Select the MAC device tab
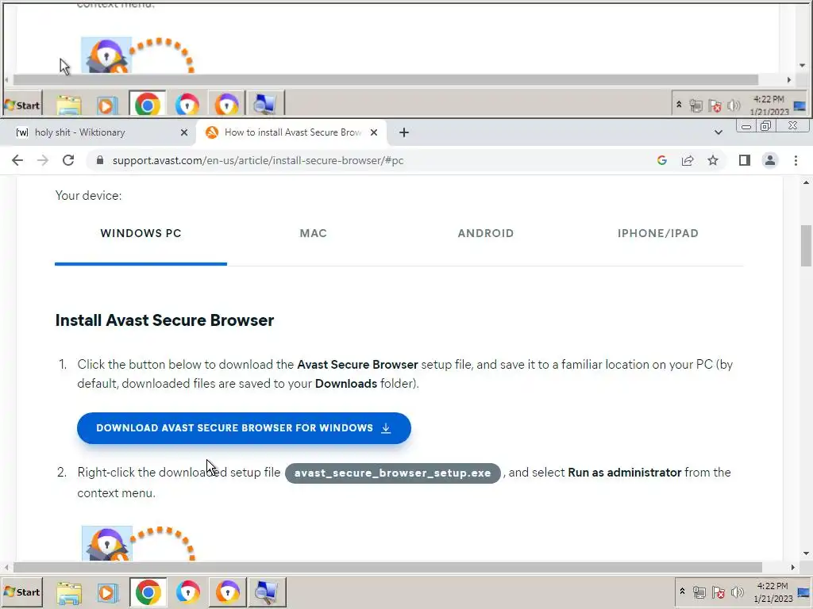The height and width of the screenshot is (609, 813). (313, 233)
